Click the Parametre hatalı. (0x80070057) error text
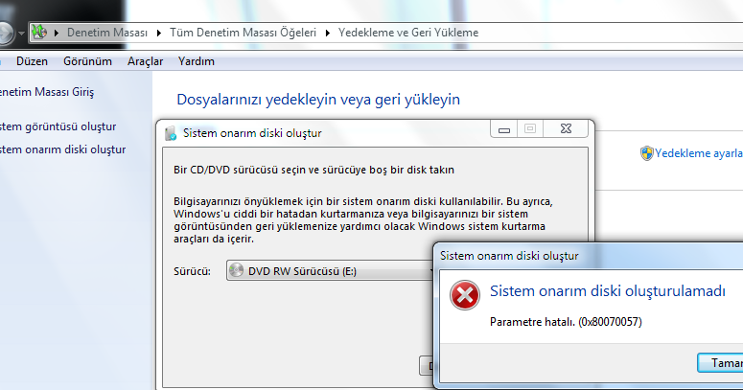The height and width of the screenshot is (390, 743). point(566,322)
